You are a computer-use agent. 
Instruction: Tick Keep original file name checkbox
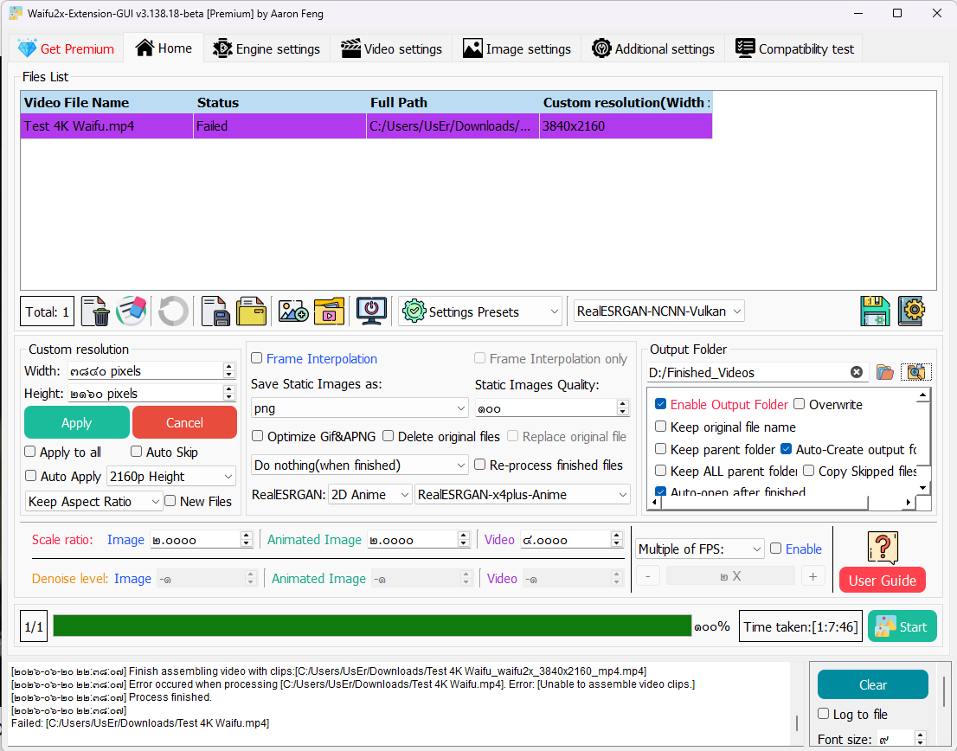(x=660, y=427)
